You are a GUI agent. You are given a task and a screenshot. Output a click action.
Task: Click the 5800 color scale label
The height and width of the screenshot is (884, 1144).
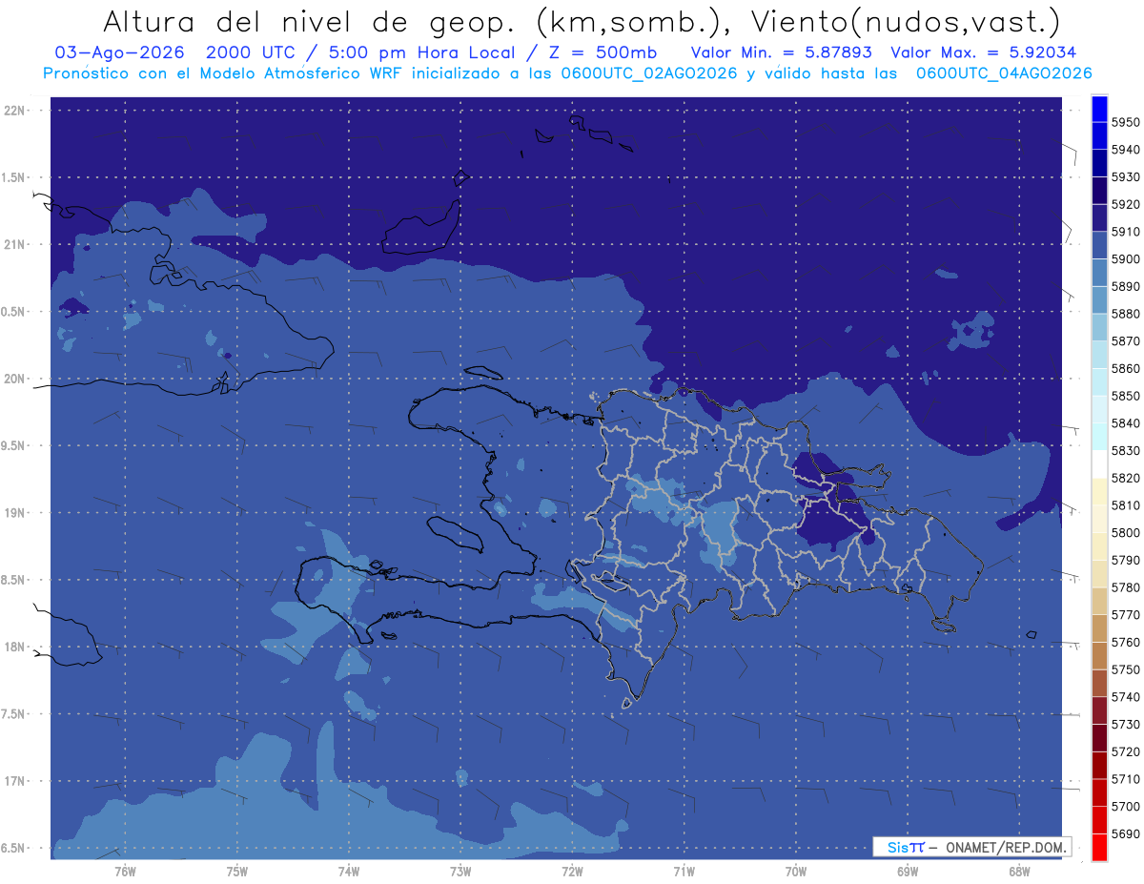point(1125,533)
